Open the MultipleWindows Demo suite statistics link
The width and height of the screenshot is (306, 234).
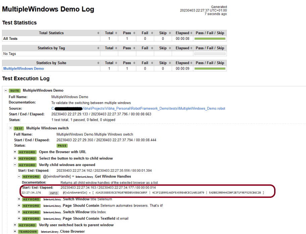23,69
